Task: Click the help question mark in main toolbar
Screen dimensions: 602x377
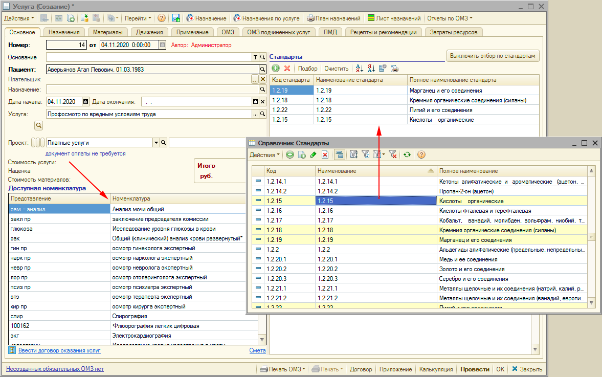Action: click(x=162, y=18)
